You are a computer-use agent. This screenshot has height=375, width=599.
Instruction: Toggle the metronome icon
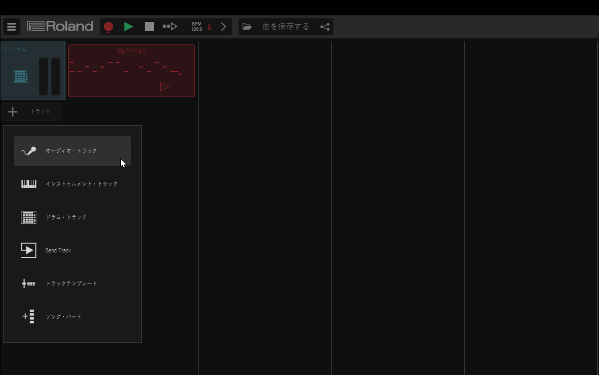point(209,27)
